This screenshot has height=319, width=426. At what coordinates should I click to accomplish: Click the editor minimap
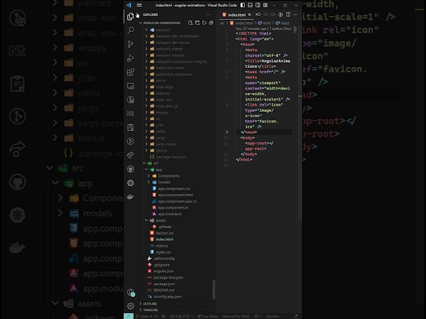pos(296,30)
